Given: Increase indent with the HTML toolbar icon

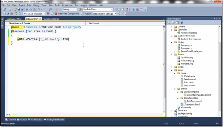Looking at the screenshot, I should [12, 14].
